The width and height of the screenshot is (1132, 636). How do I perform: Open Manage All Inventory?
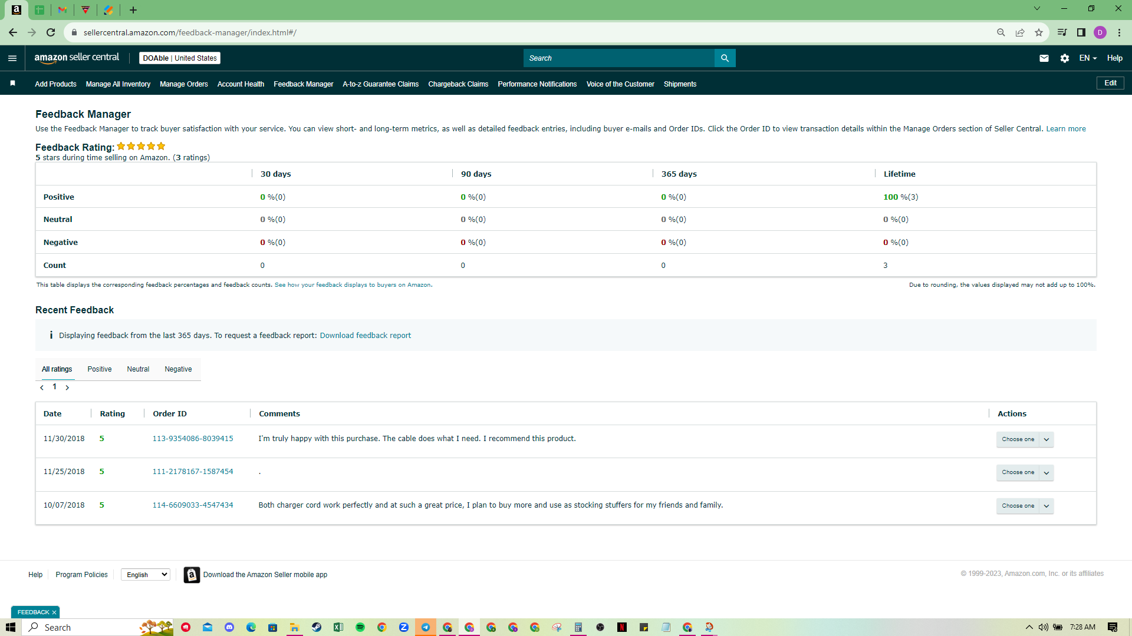118,84
